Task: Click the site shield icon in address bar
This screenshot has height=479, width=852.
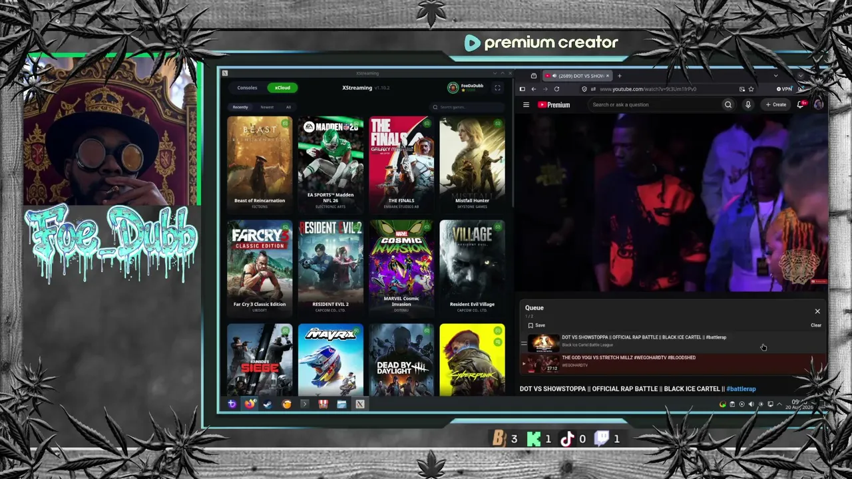Action: point(584,89)
